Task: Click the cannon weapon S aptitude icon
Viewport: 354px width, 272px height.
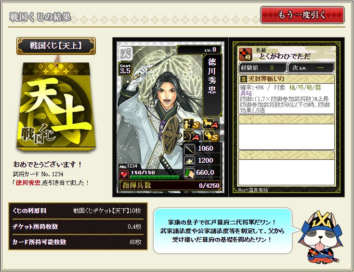Action: (x=210, y=136)
